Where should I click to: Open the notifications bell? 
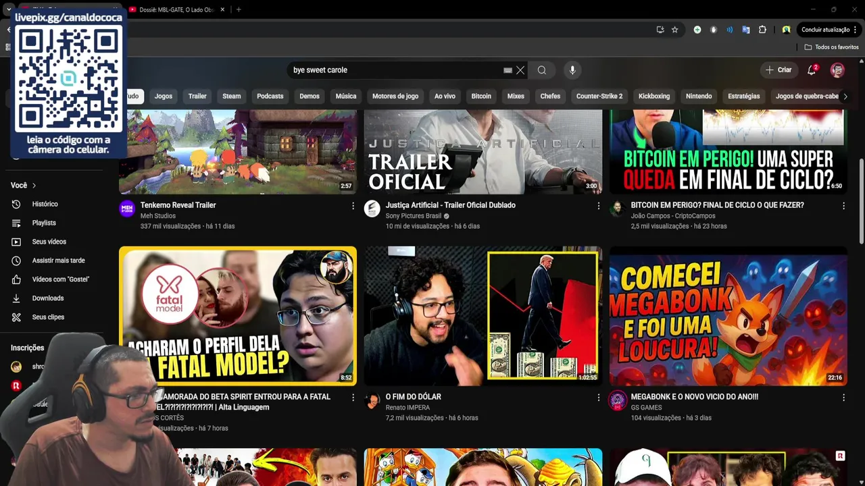point(812,70)
